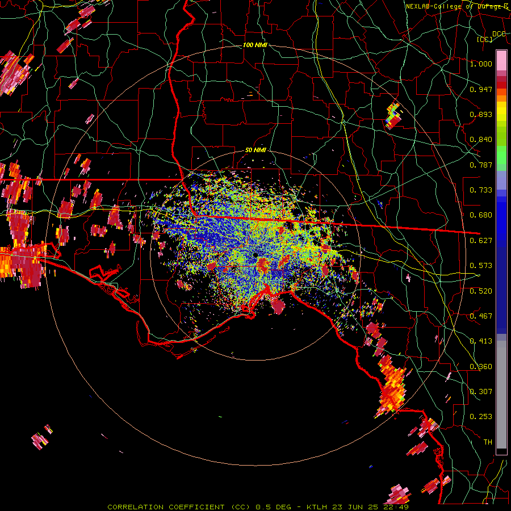Screen dimensions: 511x511
Task: Click the TH label below the scale values
Action: coord(488,442)
